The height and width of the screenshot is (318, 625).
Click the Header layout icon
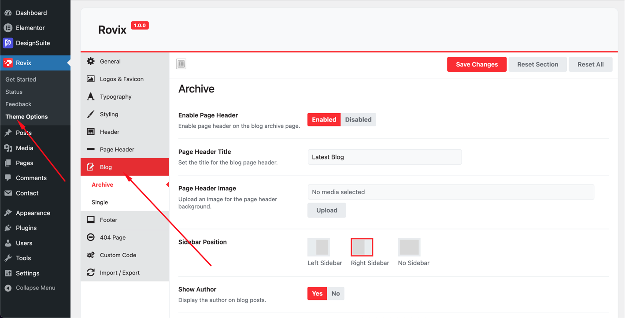tap(91, 132)
